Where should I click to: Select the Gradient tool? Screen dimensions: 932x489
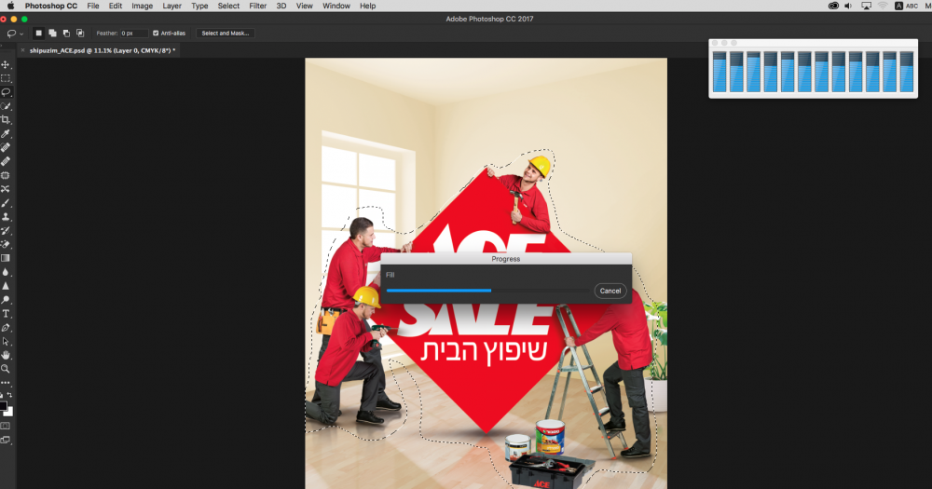pyautogui.click(x=6, y=258)
